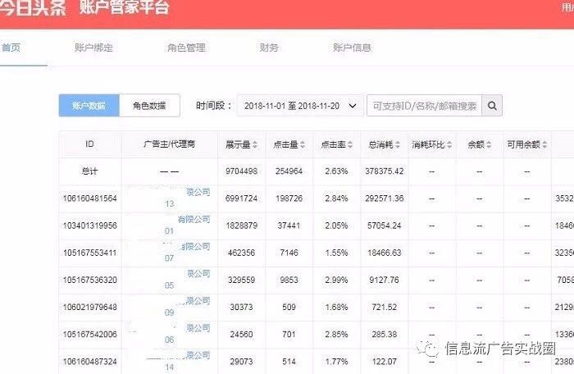Select 账户数据 toggle button
Image resolution: width=574 pixels, height=374 pixels.
coord(89,106)
